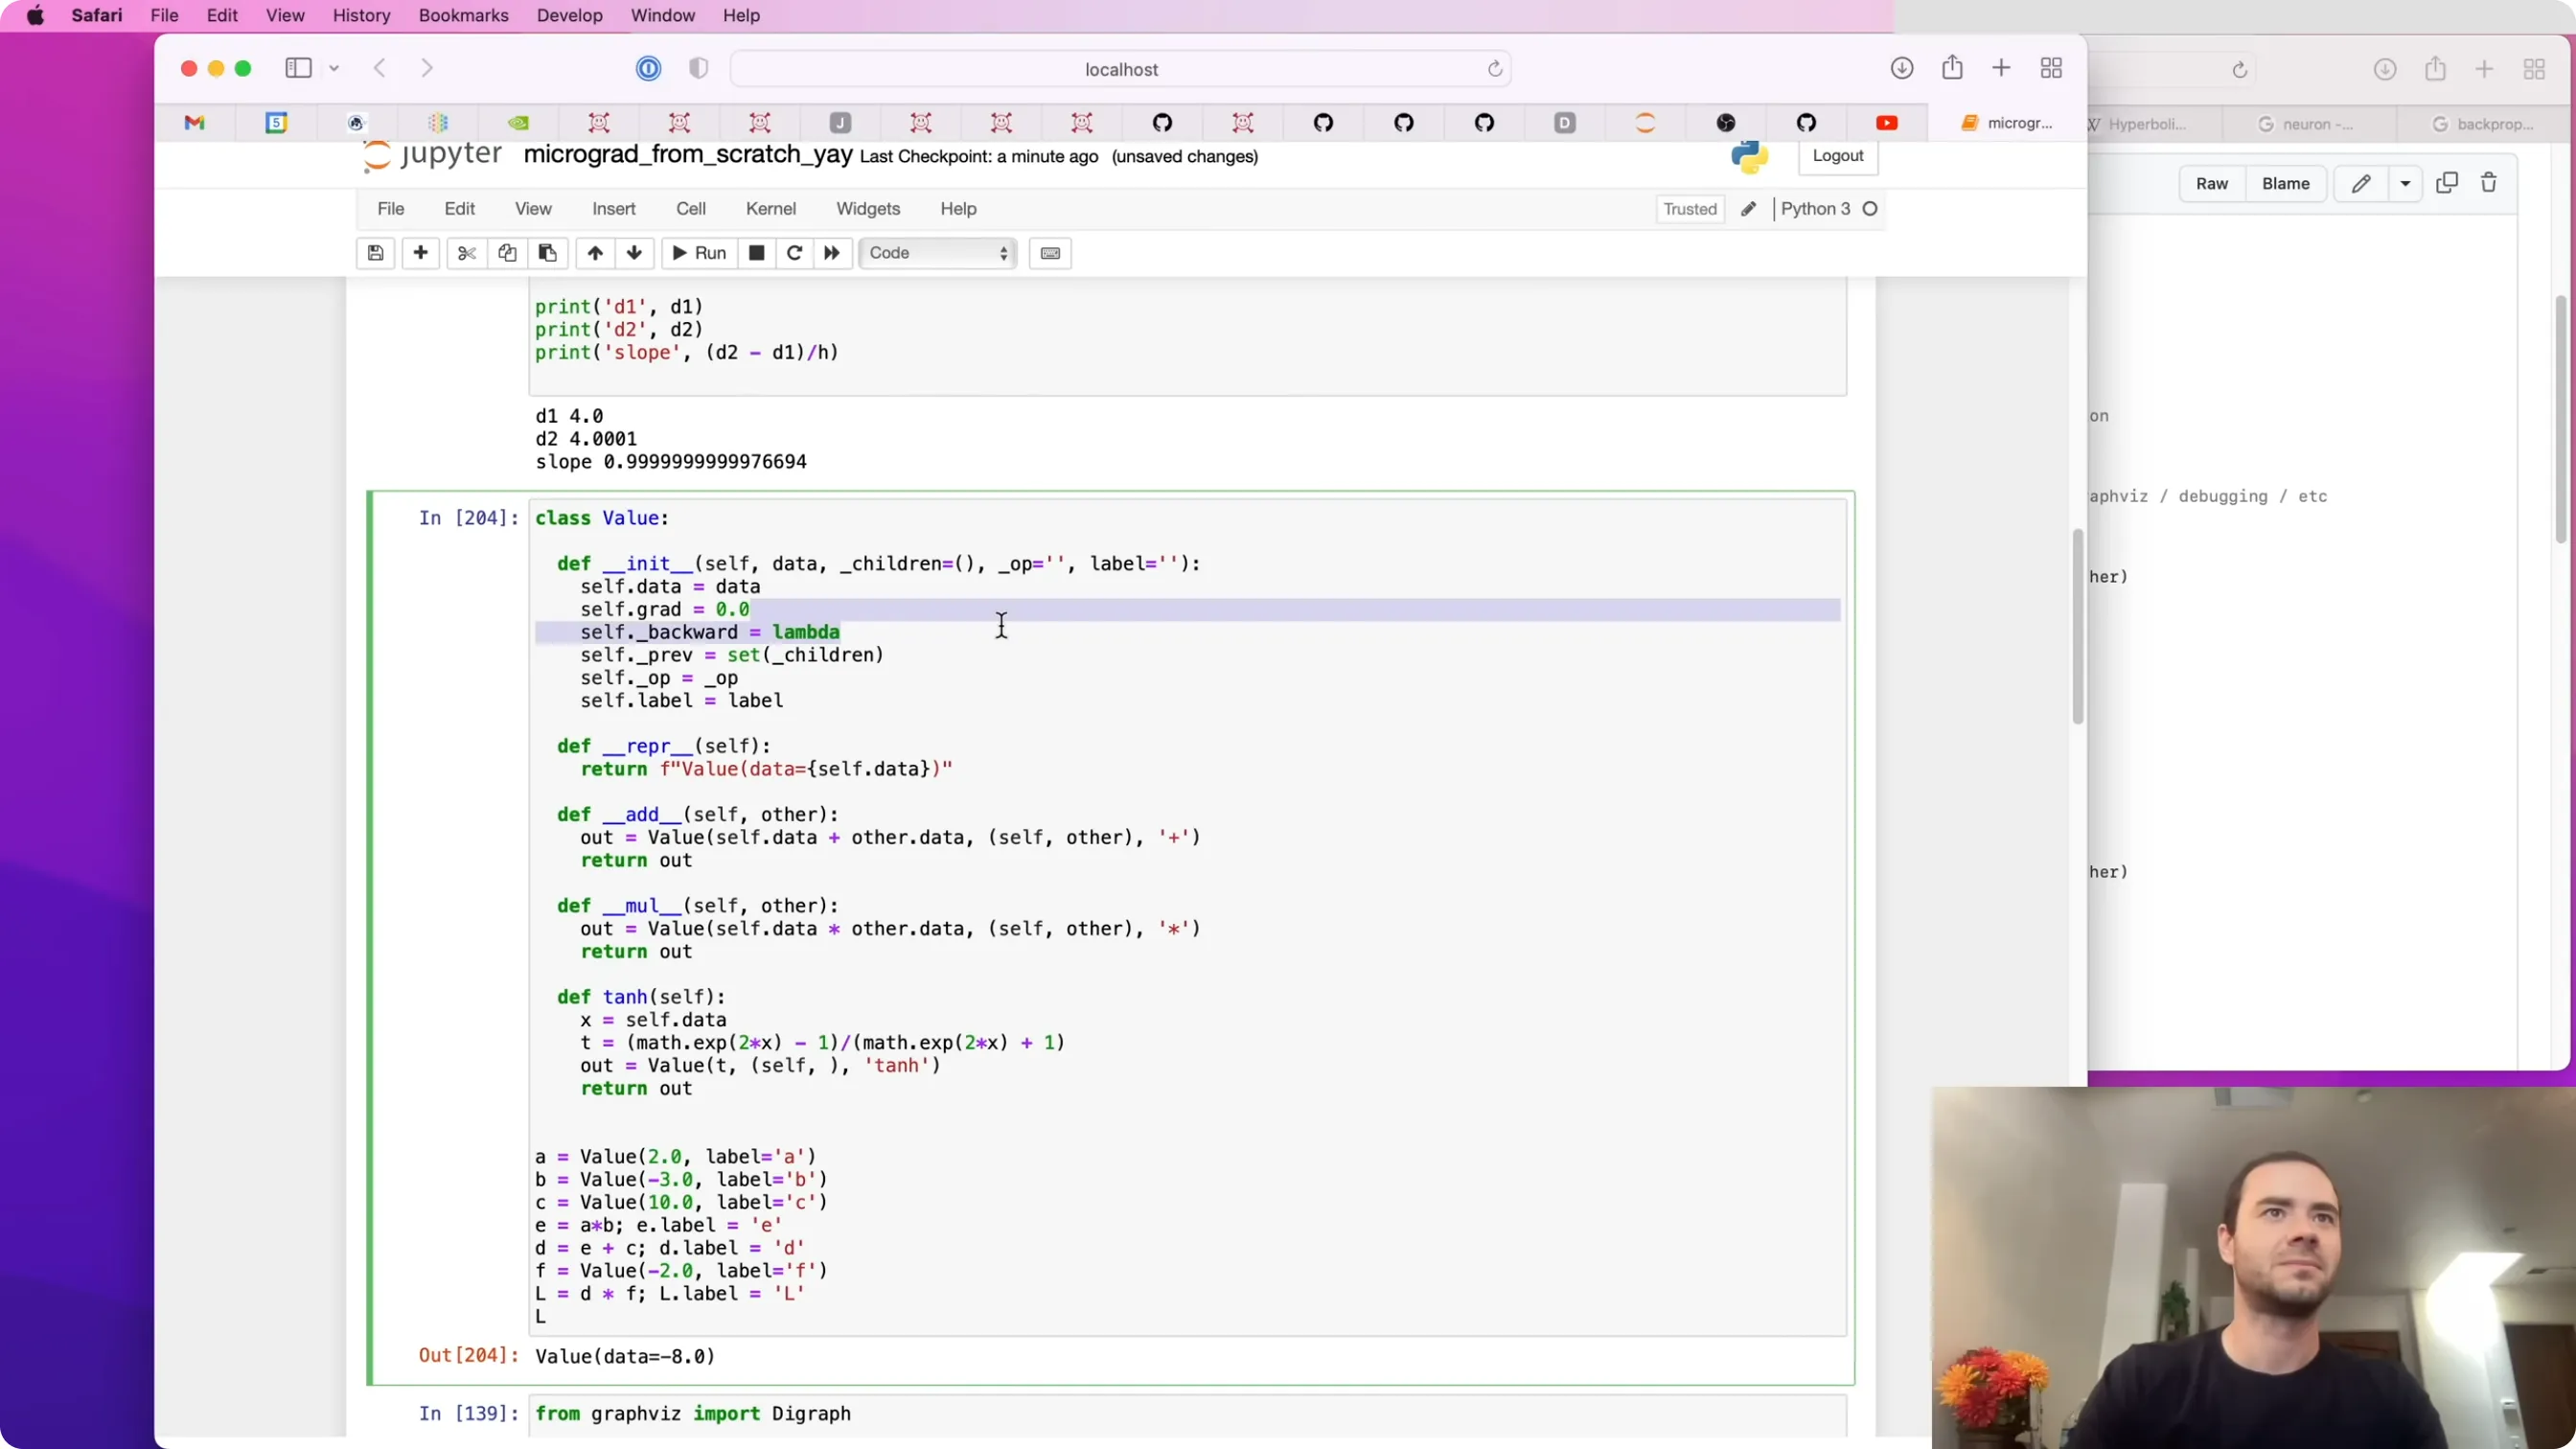Open the Bookmarks menu in macOS menu bar
2576x1449 pixels.
[x=464, y=15]
